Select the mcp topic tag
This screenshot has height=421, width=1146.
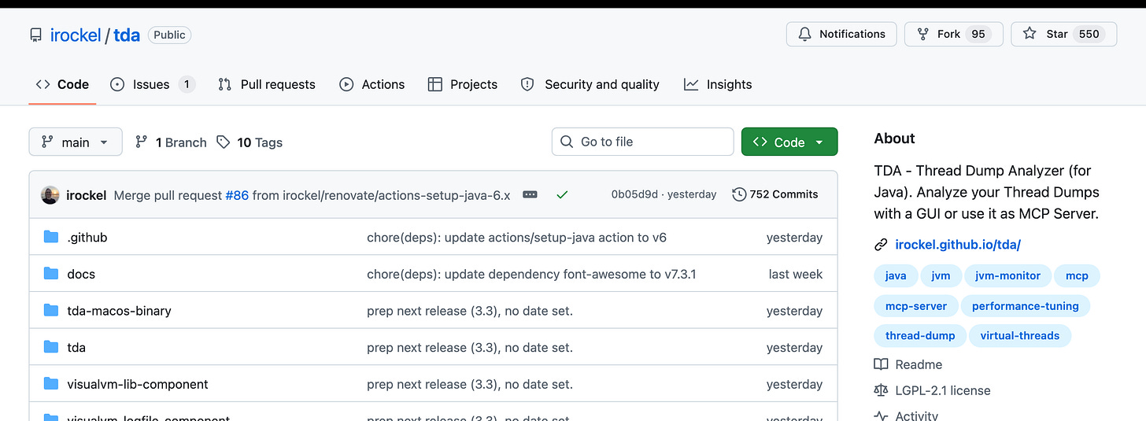click(x=1077, y=275)
